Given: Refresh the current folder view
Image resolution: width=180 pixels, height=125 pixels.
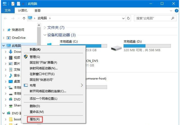Looking at the screenshot, I should (128, 18).
